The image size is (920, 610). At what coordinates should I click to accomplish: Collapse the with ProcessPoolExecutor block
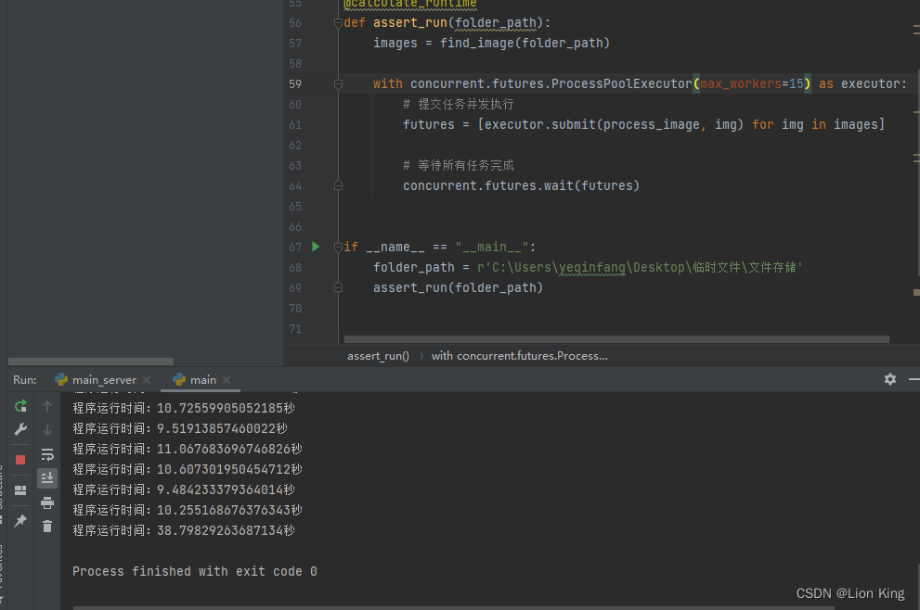[337, 83]
